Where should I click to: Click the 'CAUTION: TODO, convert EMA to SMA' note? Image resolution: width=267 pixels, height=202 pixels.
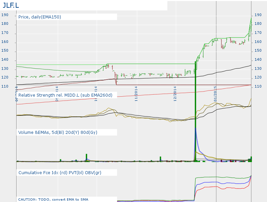[53, 199]
